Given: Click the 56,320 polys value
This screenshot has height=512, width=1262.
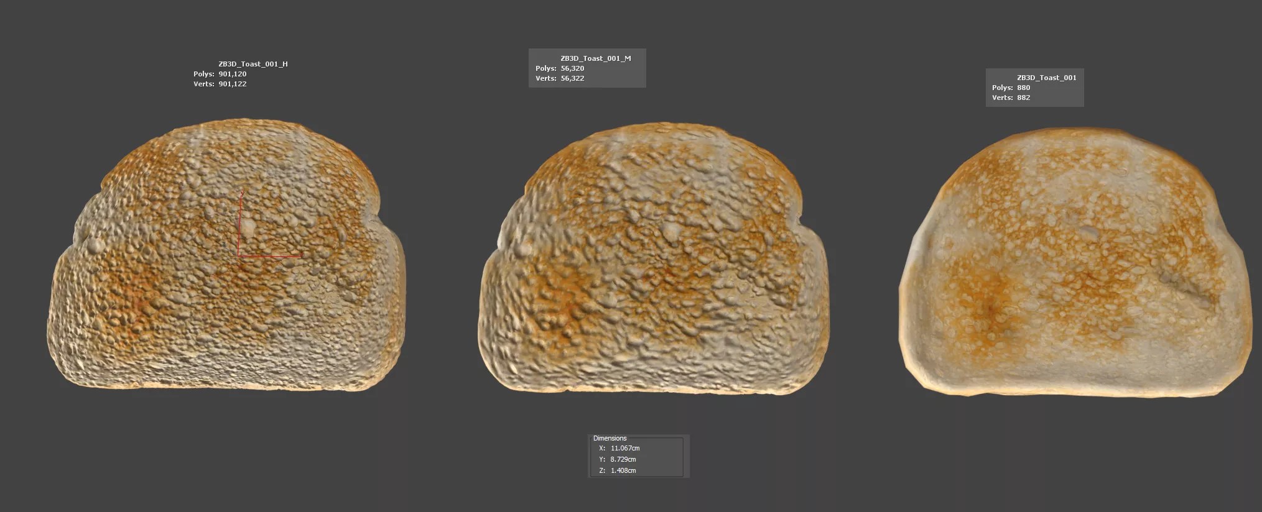Looking at the screenshot, I should 572,68.
